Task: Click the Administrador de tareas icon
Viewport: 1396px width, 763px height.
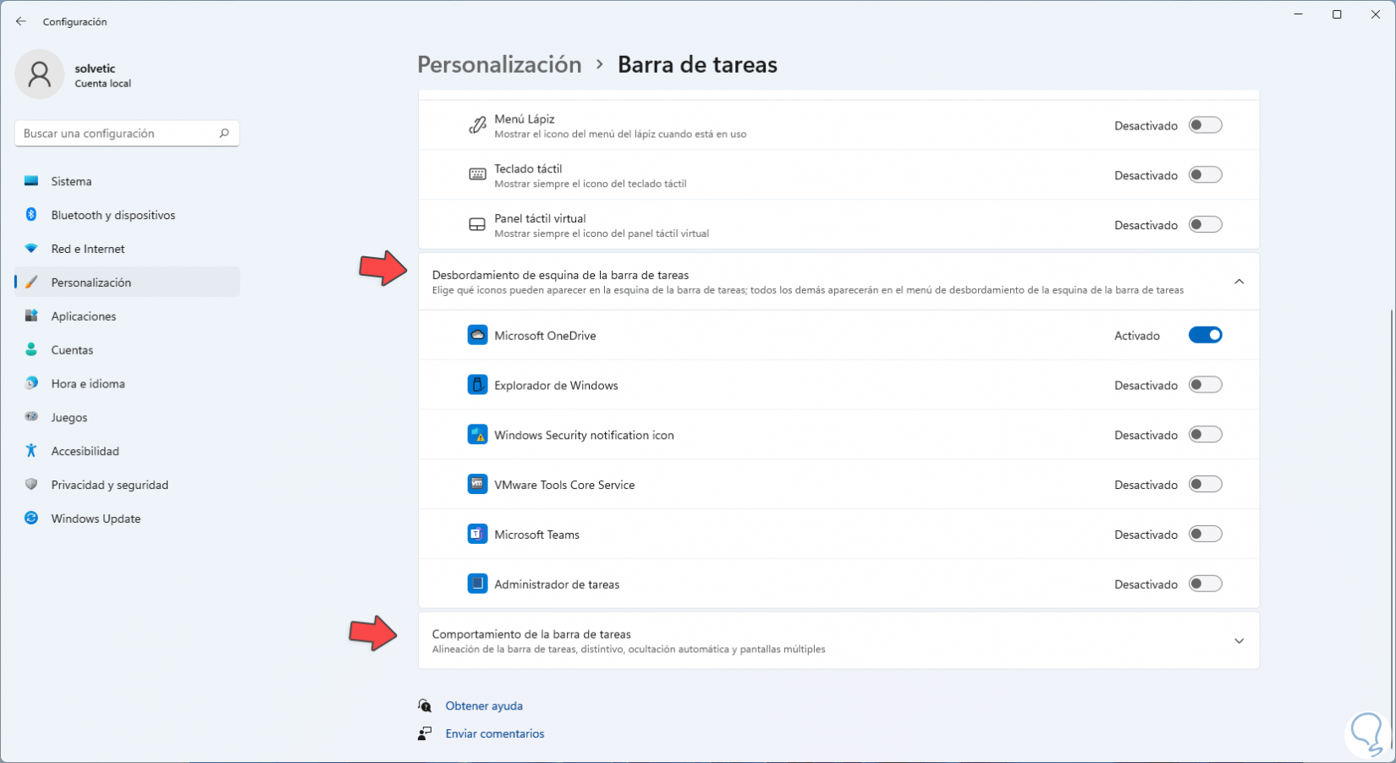Action: [x=477, y=585]
